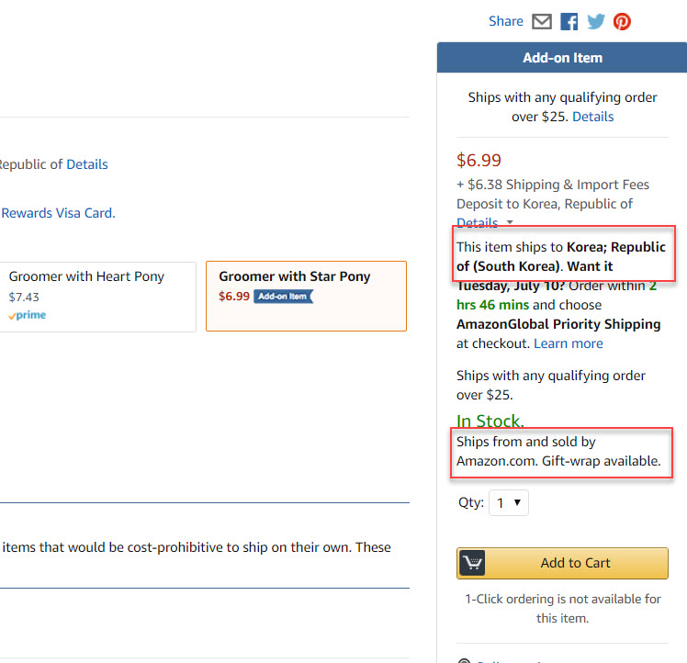Click the Add to Cart button
Viewport: 687px width, 663px height.
(562, 563)
